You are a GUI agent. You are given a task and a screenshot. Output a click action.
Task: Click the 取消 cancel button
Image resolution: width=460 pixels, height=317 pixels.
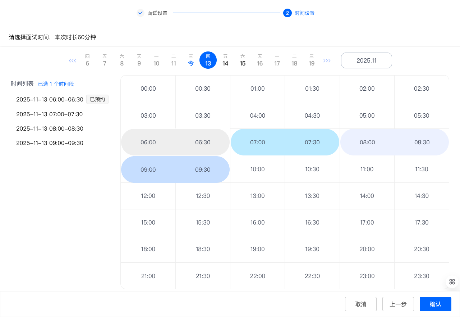pyautogui.click(x=360, y=304)
